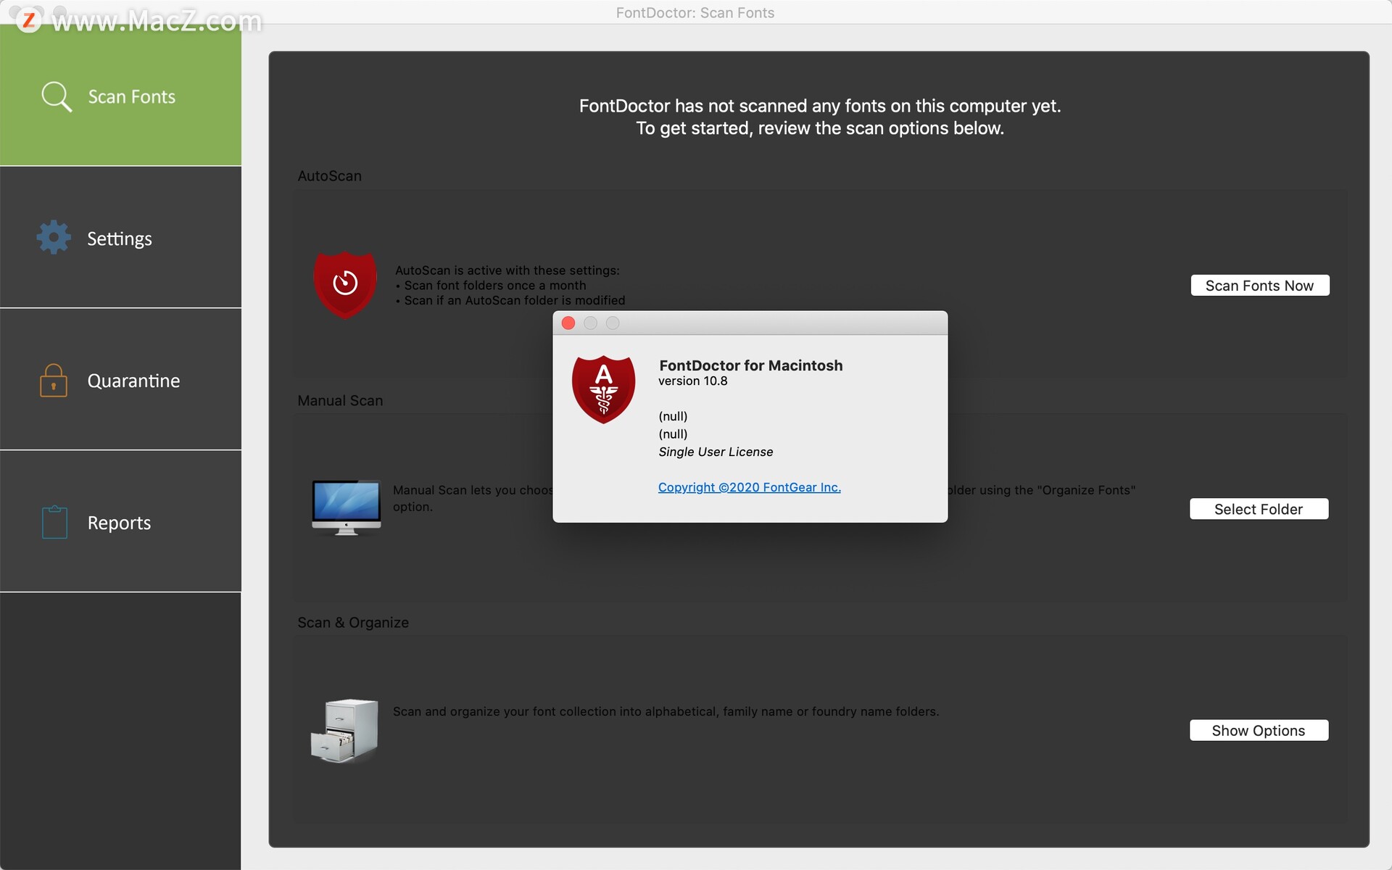The image size is (1392, 870).
Task: Click the Scan & Organize section heading
Action: click(353, 622)
